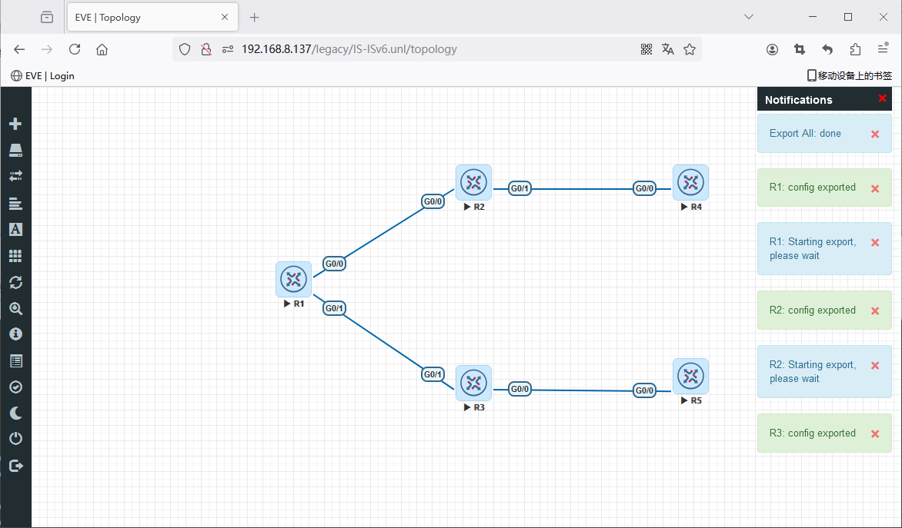
Task: Dismiss the 'R3: config exported' notification
Action: coord(874,433)
